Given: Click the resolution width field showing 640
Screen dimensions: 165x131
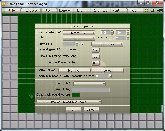Looking at the screenshot, I should pyautogui.click(x=106, y=32).
